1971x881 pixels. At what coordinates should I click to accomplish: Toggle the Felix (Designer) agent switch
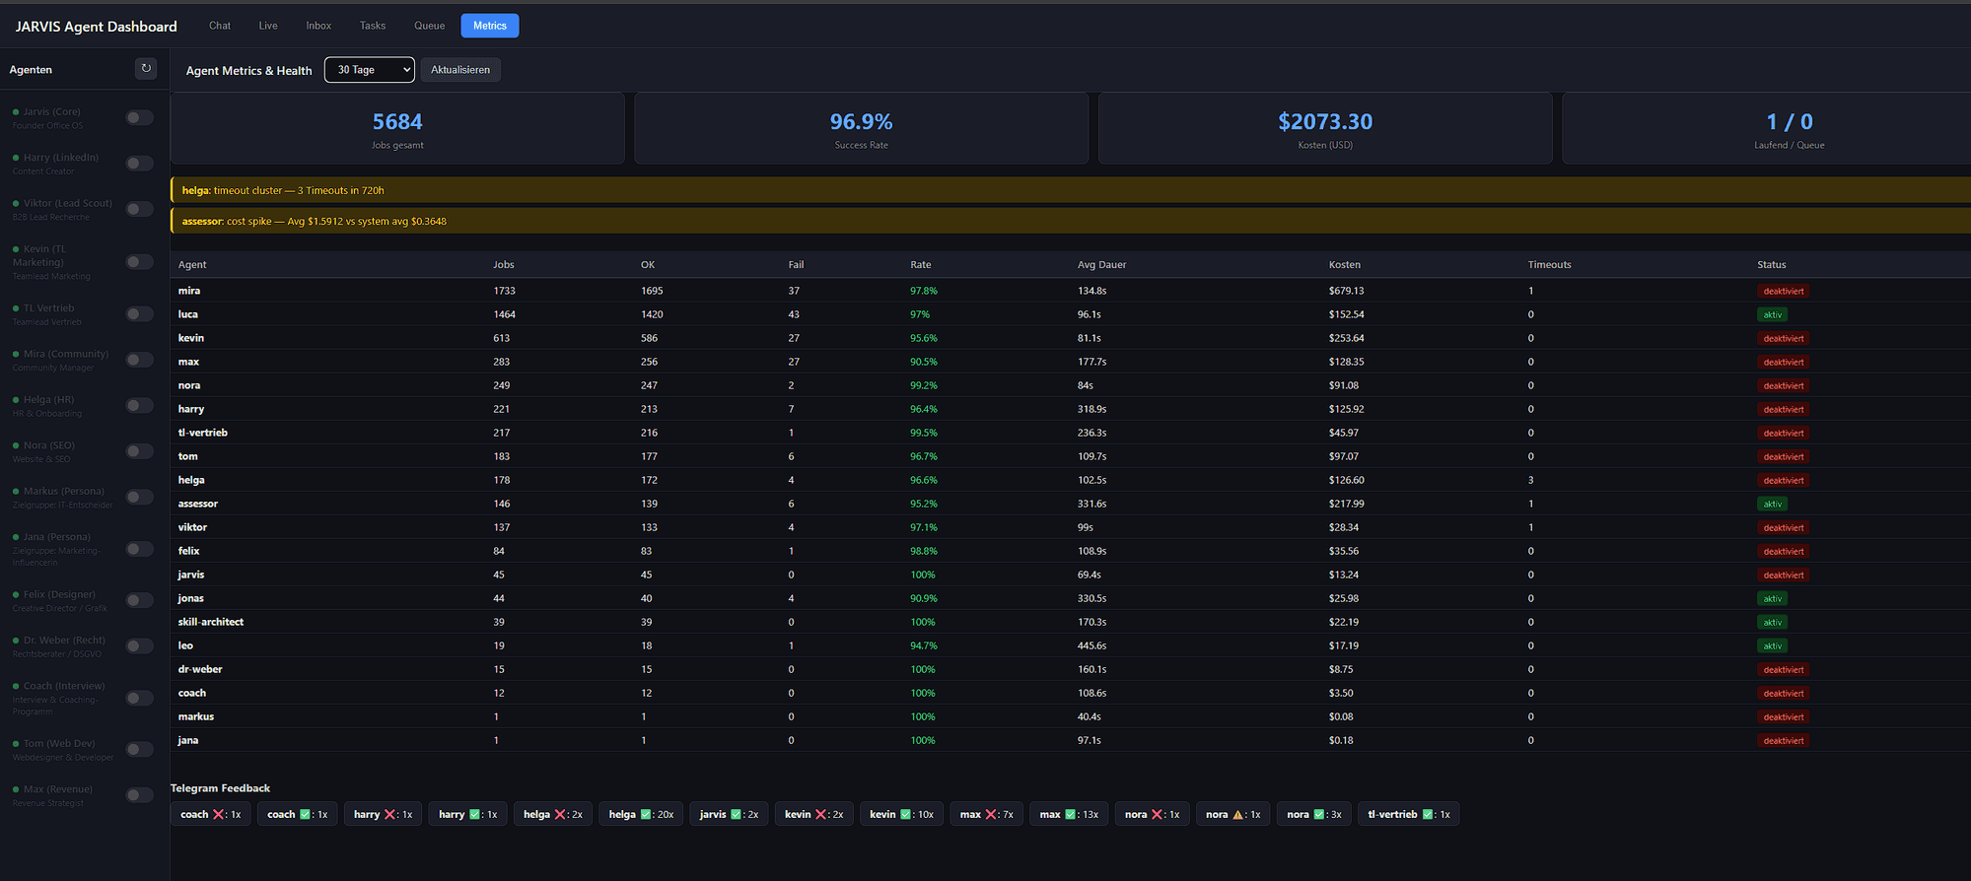[x=140, y=600]
